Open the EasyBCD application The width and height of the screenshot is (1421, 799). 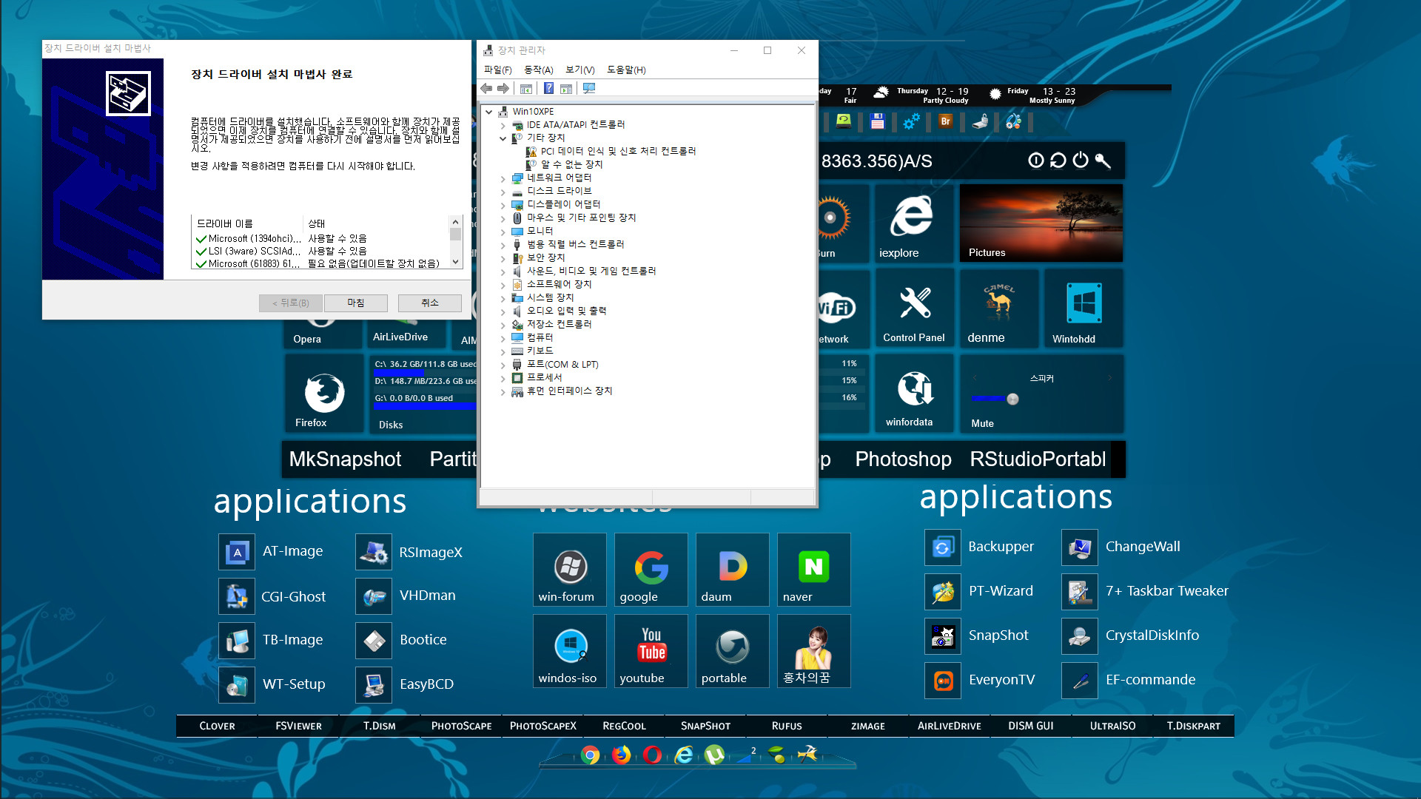pyautogui.click(x=406, y=684)
